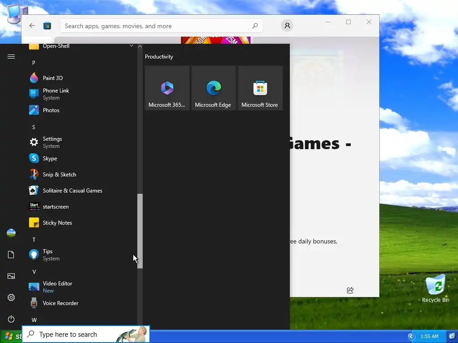The width and height of the screenshot is (458, 343).
Task: Expand the Start menu hamburger navigation
Action: click(x=11, y=57)
